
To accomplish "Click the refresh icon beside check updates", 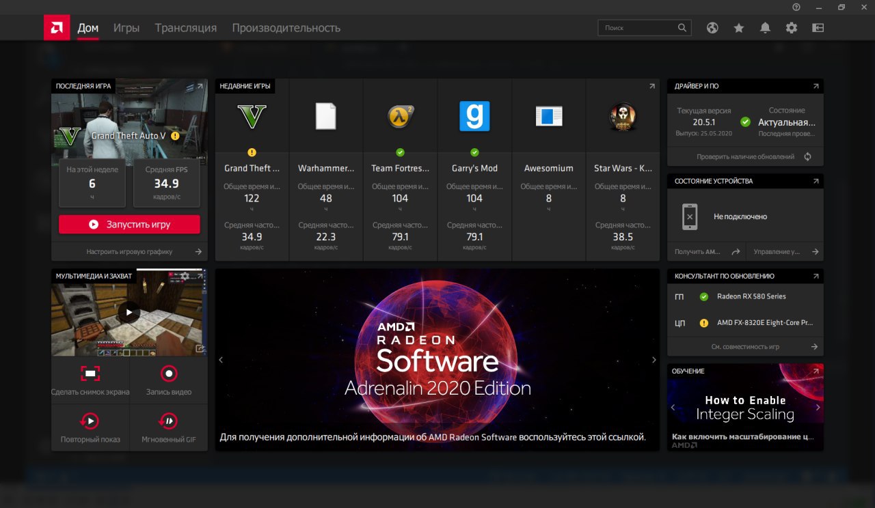I will (807, 156).
